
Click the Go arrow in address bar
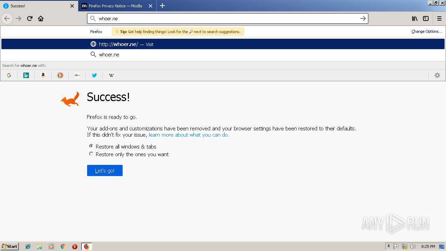[x=363, y=18]
